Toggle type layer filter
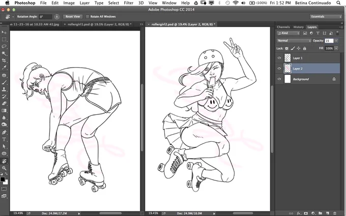Image resolution: width=346 pixels, height=216 pixels. pyautogui.click(x=318, y=33)
